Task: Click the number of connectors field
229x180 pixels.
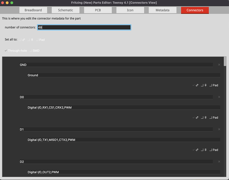Action: [x=84, y=27]
